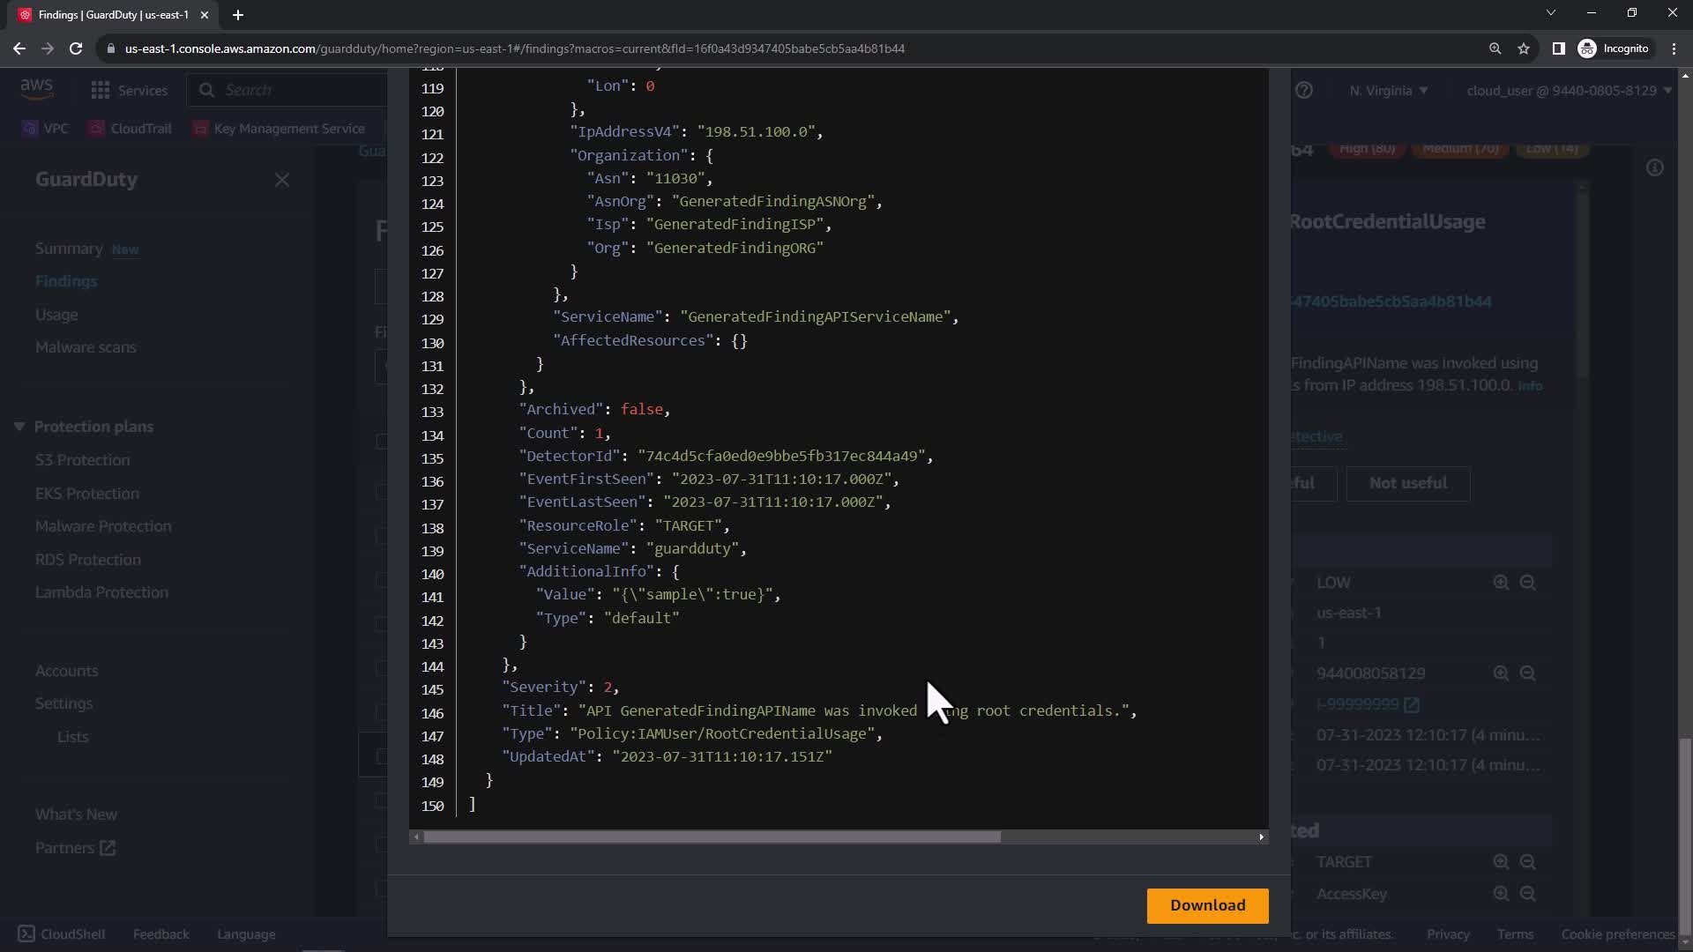
Task: Click the Not useful feedback button
Action: [x=1407, y=483]
